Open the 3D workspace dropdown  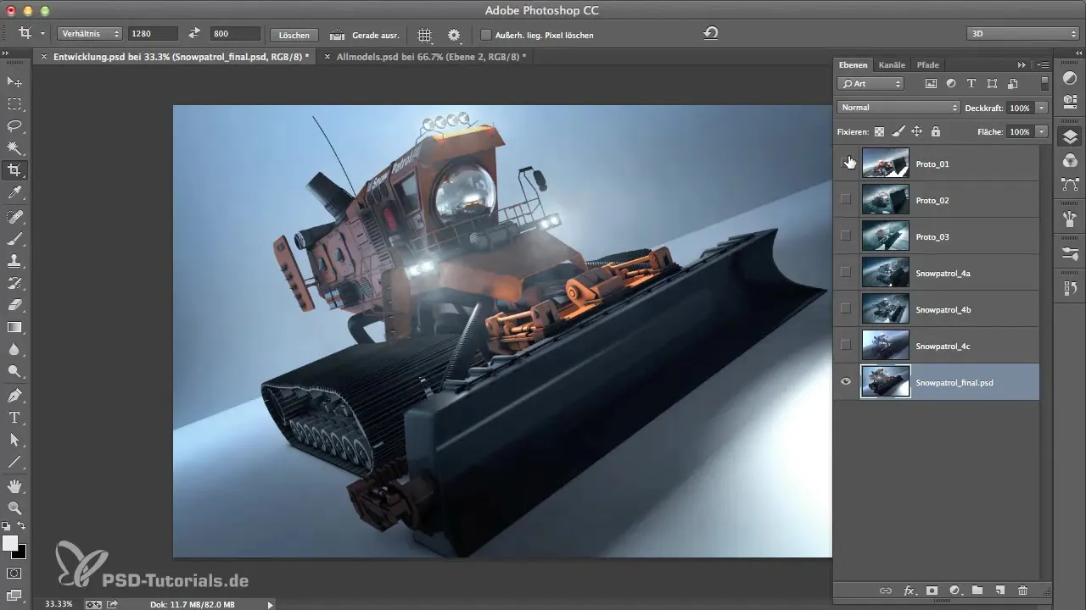(1022, 34)
